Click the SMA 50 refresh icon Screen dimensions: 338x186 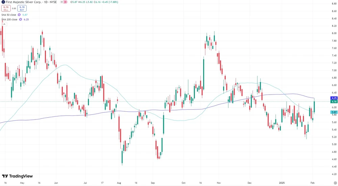[19, 15]
